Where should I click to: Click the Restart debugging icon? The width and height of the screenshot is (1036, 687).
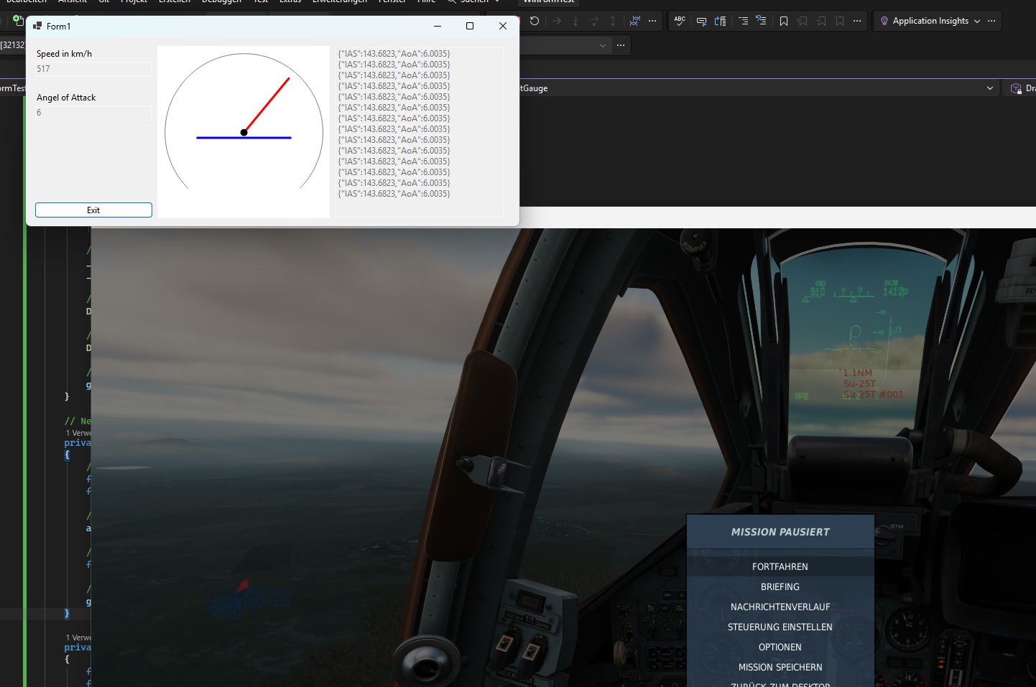pyautogui.click(x=535, y=21)
